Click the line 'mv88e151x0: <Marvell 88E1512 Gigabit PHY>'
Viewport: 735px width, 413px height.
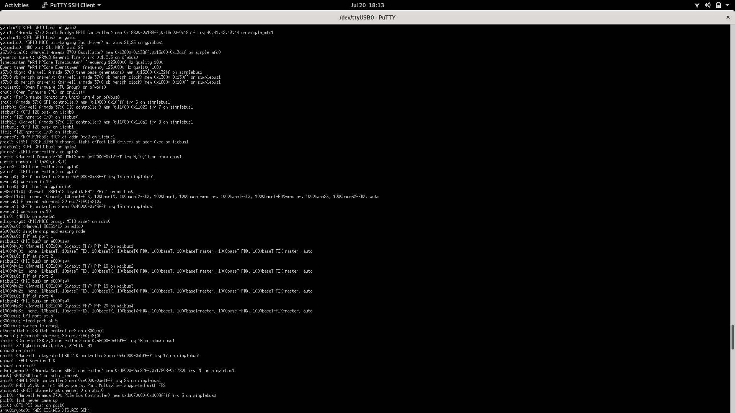tap(67, 192)
